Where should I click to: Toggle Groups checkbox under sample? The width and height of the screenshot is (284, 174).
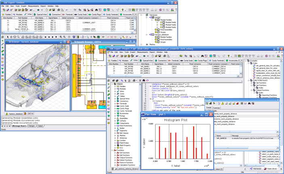pyautogui.click(x=158, y=32)
